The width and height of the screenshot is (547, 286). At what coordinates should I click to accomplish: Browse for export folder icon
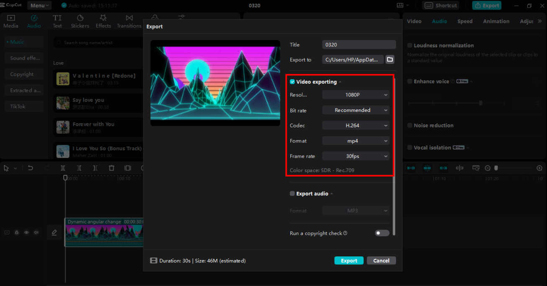[390, 60]
